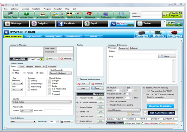
Task: Switch to the Incoming Friends tab
Action: pyautogui.click(x=53, y=37)
